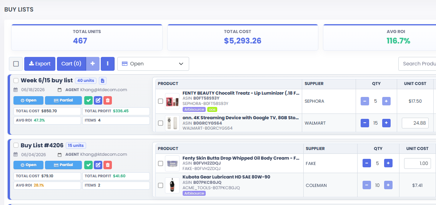Screen dimensions: 436x205
Task: Expand the Open status dropdown
Action: pos(153,64)
